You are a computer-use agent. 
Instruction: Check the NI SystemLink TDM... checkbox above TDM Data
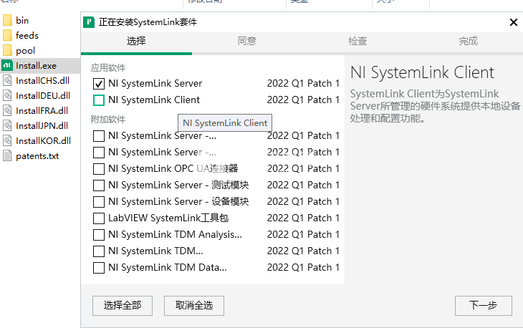click(99, 251)
